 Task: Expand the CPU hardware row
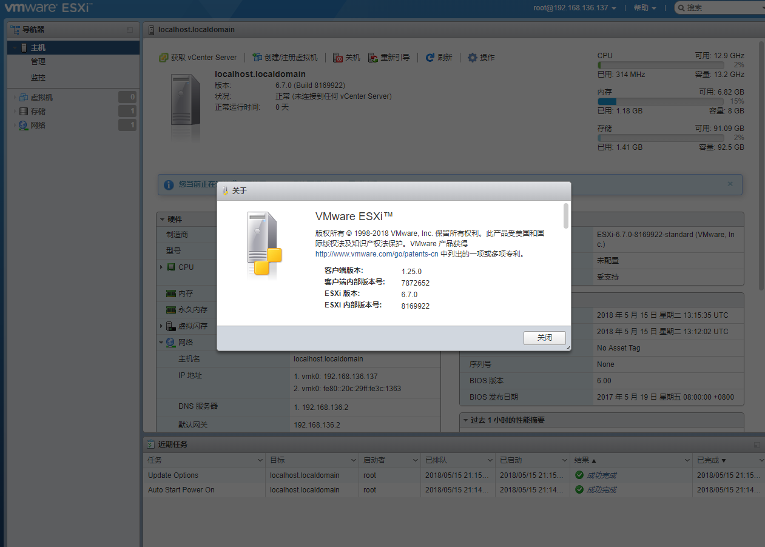(x=161, y=267)
